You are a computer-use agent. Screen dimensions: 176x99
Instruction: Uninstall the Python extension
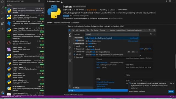coord(66,16)
